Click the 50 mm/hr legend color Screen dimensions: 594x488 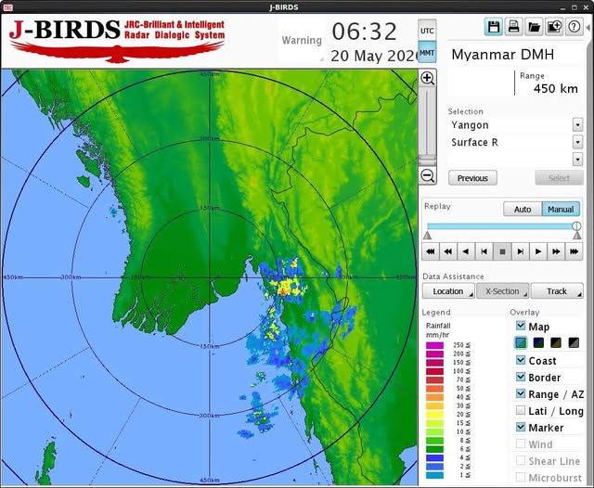point(434,389)
